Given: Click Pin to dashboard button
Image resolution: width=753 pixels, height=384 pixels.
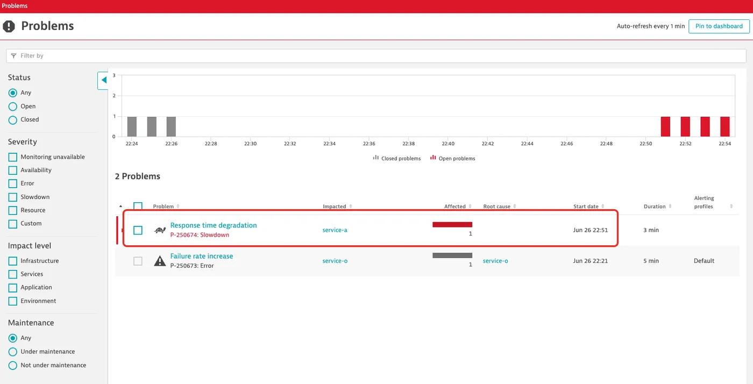Looking at the screenshot, I should click(719, 26).
